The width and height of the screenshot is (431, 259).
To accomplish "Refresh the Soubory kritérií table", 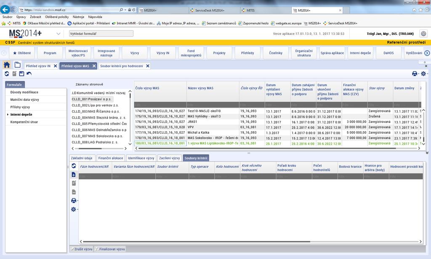I will (74, 166).
